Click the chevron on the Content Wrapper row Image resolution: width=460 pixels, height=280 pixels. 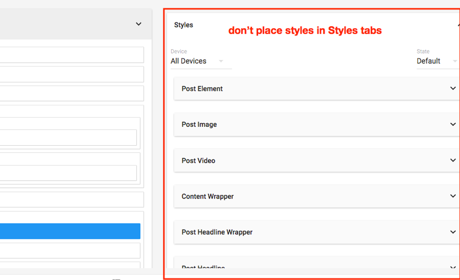click(452, 196)
